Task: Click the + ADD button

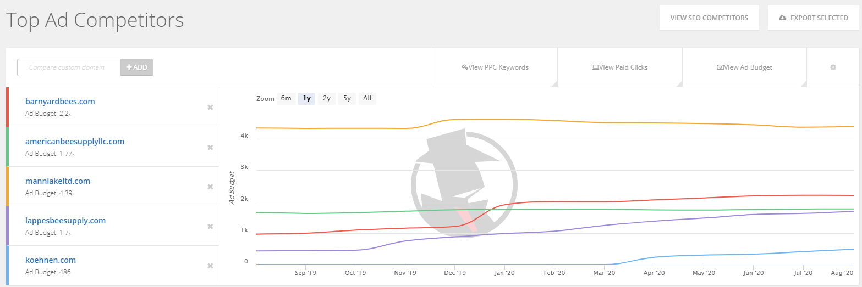Action: point(137,67)
